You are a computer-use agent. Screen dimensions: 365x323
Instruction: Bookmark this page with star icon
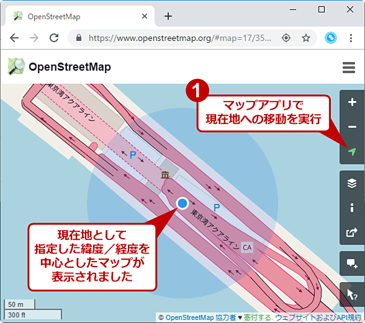click(x=306, y=38)
